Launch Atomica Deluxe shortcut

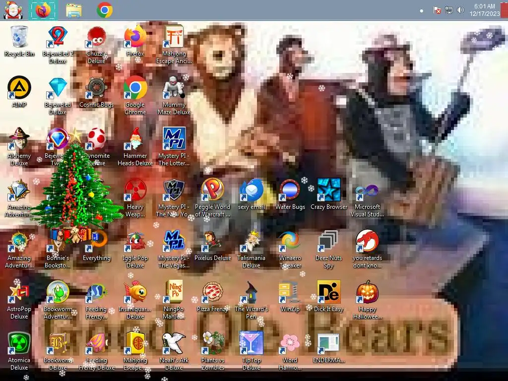19,351
